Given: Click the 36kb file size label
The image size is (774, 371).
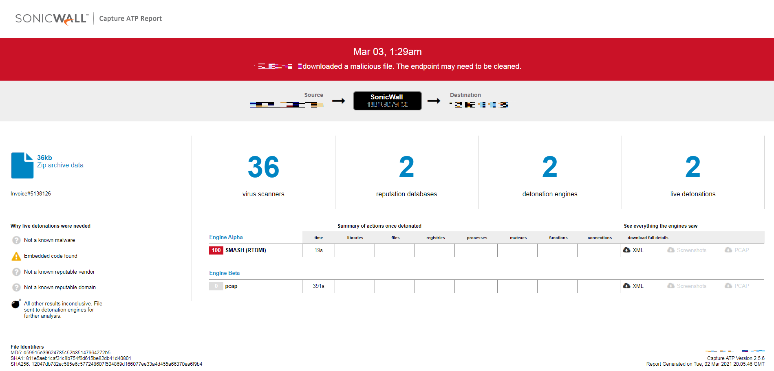Looking at the screenshot, I should [x=44, y=158].
